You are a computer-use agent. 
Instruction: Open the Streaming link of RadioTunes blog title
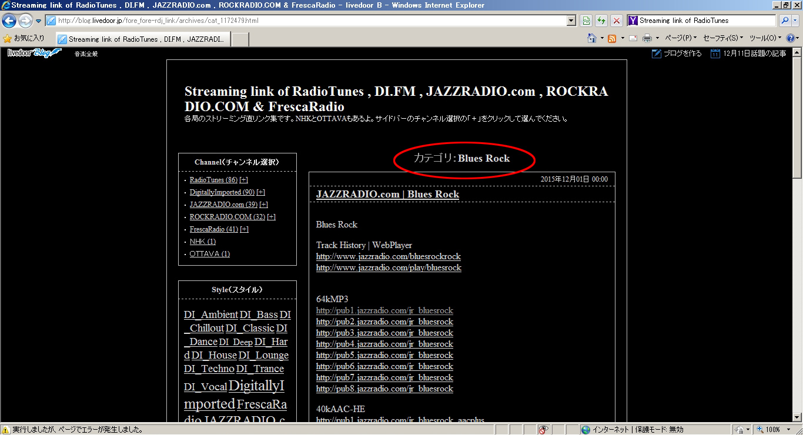(396, 99)
